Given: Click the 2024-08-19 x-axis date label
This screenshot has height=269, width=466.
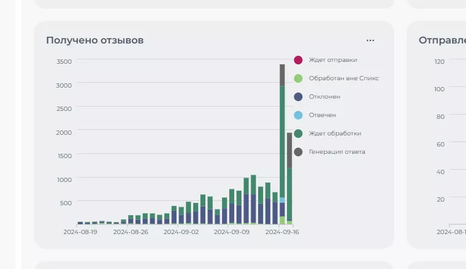Looking at the screenshot, I should [80, 232].
